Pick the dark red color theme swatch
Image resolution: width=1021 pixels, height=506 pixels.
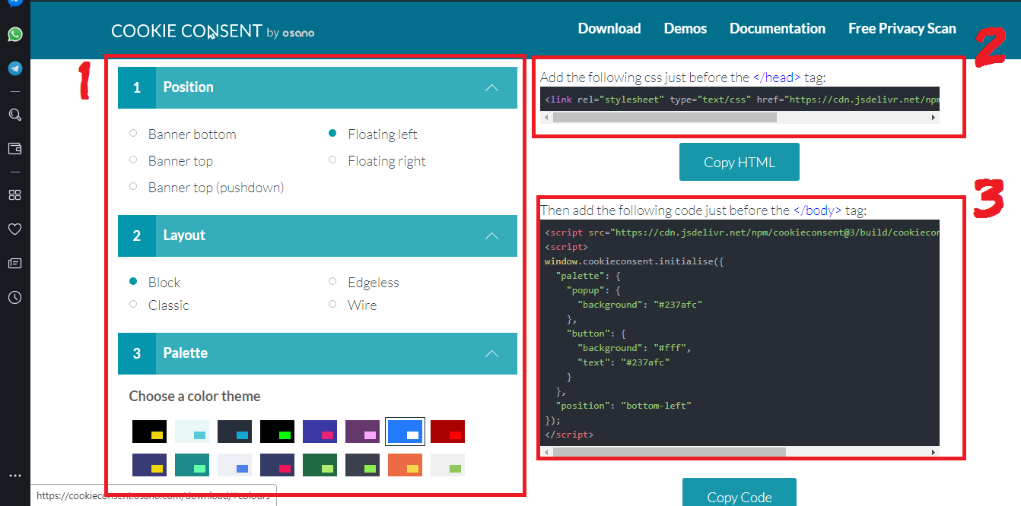click(x=447, y=432)
